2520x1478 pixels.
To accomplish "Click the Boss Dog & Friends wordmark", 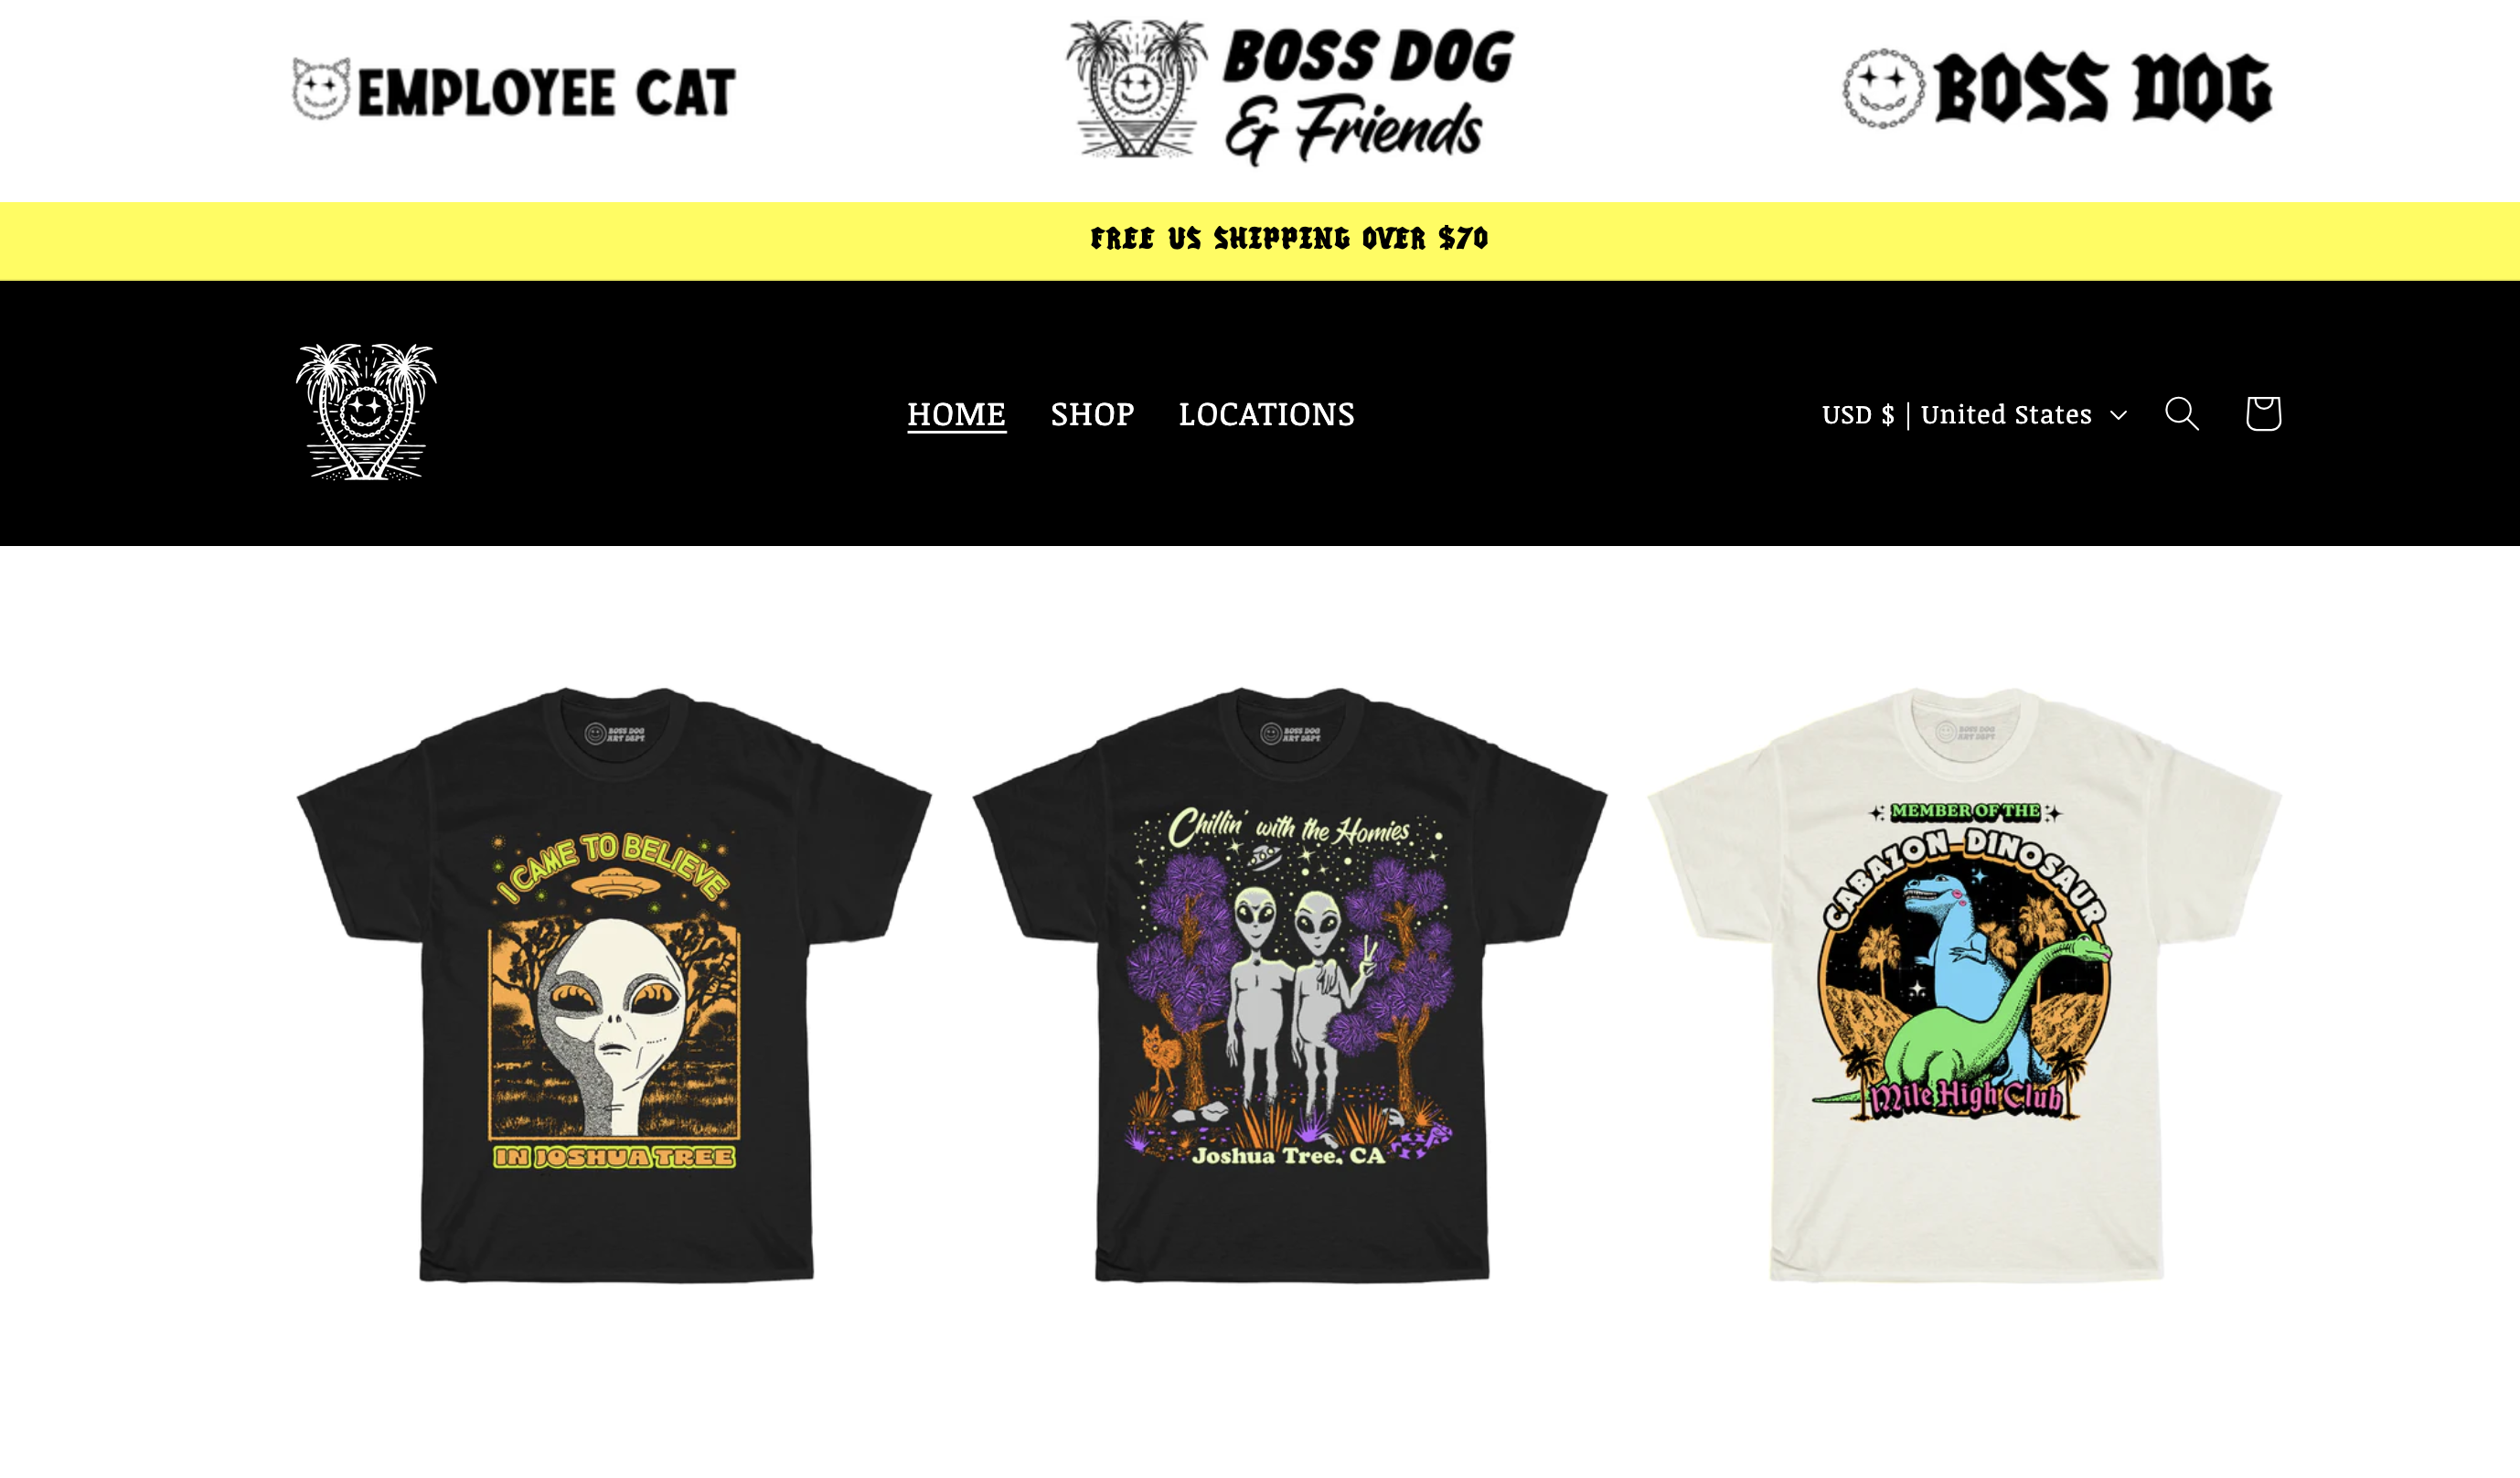I will [1369, 95].
